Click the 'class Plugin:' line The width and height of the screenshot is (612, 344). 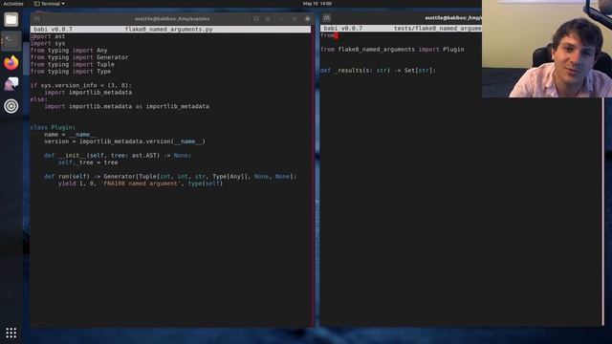pyautogui.click(x=54, y=127)
